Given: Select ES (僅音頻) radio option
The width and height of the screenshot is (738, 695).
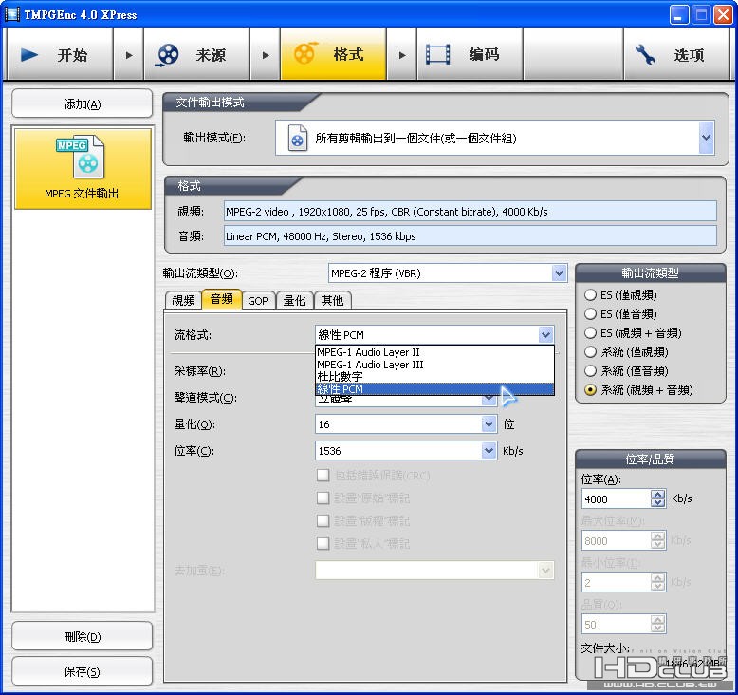Looking at the screenshot, I should tap(590, 314).
